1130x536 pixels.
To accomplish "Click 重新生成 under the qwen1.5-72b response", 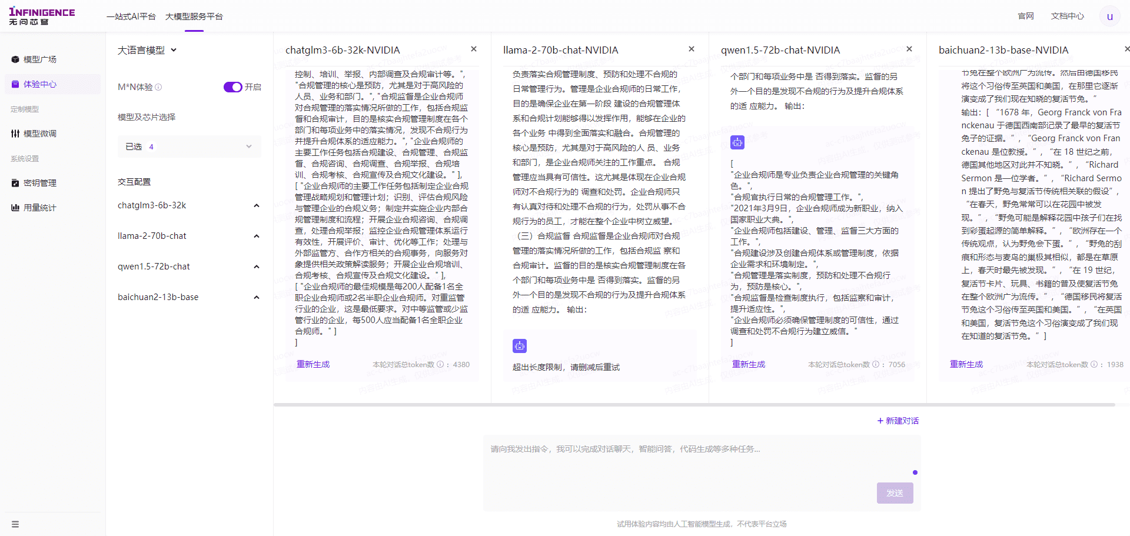I will pos(748,365).
